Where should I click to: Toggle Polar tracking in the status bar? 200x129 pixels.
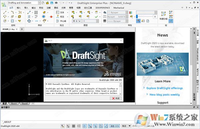coord(84,126)
